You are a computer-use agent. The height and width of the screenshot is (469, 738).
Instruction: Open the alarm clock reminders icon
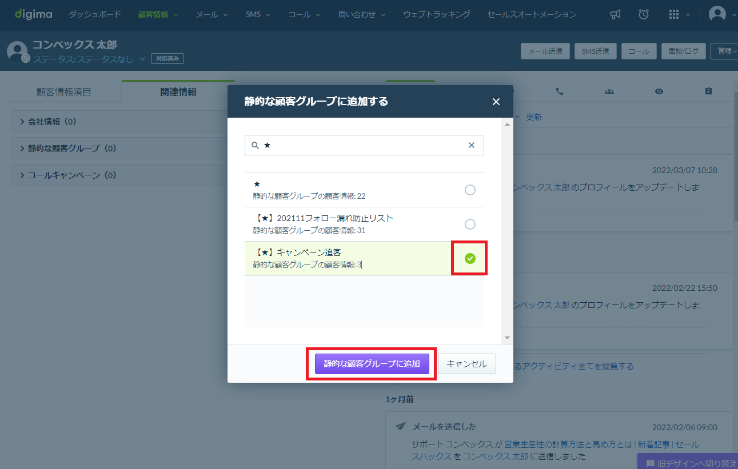pos(644,15)
